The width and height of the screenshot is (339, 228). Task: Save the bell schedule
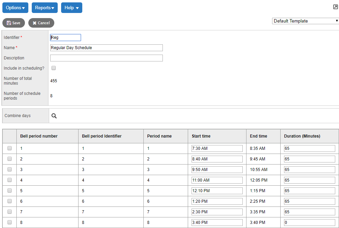[14, 23]
